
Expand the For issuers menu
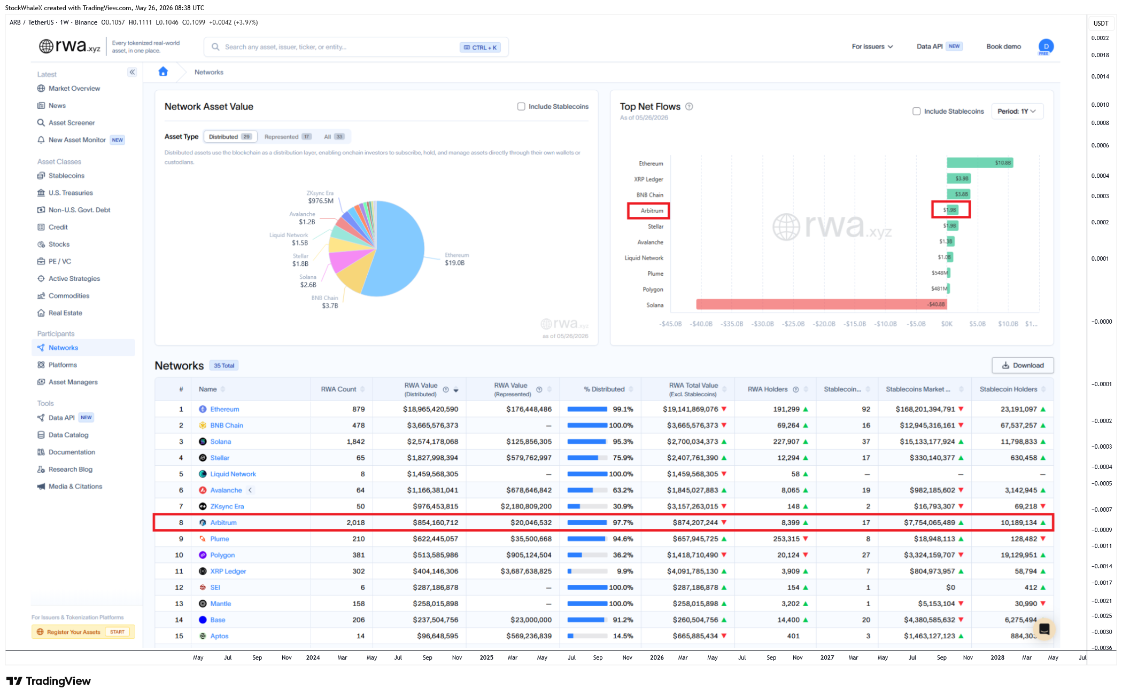(872, 46)
